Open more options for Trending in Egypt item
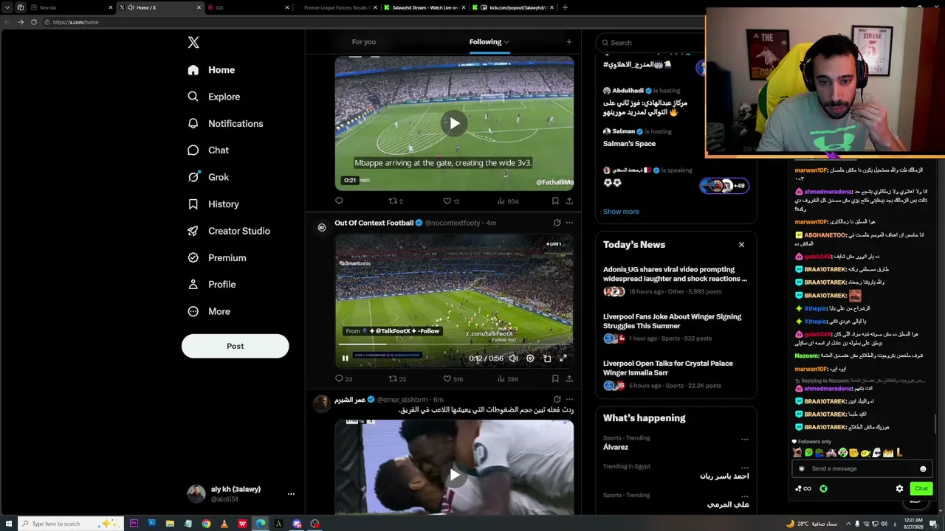This screenshot has width=945, height=531. (744, 468)
